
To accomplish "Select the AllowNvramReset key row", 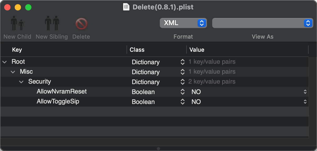I will coord(62,92).
